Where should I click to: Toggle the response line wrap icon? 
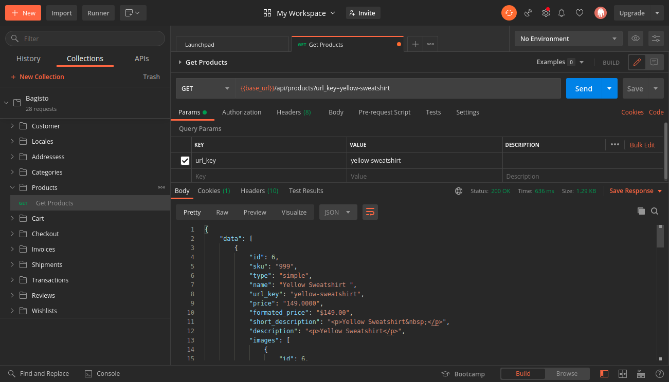[370, 212]
